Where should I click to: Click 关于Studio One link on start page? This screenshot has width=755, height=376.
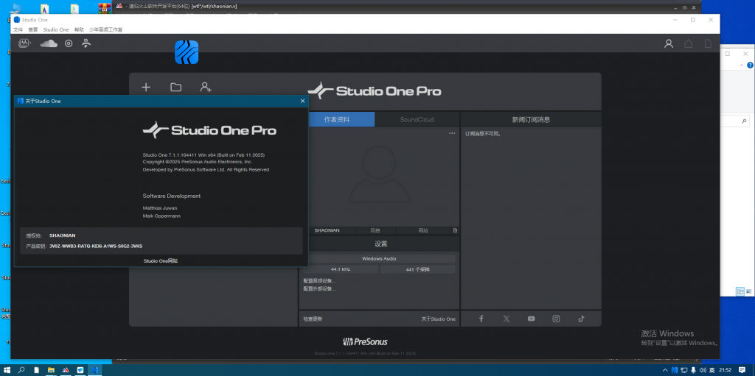[438, 319]
